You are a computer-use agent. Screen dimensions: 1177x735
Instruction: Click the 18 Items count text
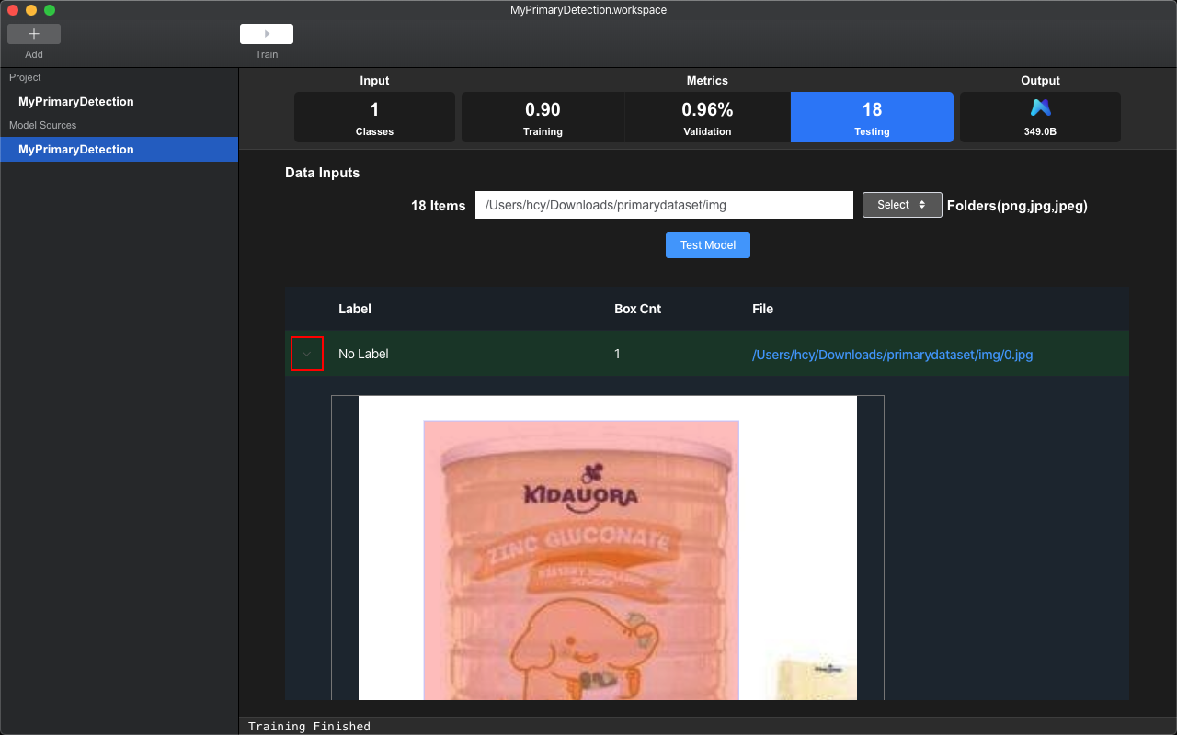coord(439,206)
